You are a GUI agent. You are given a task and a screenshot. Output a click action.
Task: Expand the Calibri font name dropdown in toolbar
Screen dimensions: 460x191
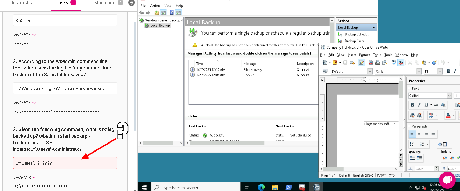[419, 71]
